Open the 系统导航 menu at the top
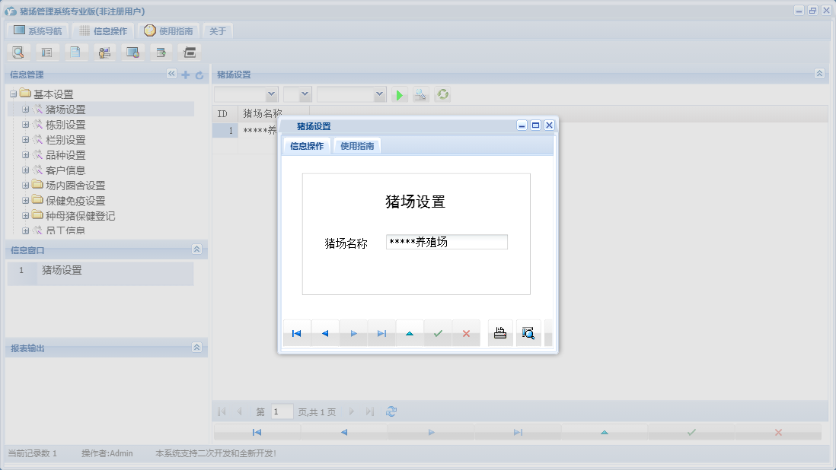Screen dimensions: 836x470 tap(40, 30)
